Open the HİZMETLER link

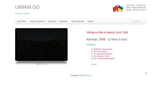pos(92,45)
